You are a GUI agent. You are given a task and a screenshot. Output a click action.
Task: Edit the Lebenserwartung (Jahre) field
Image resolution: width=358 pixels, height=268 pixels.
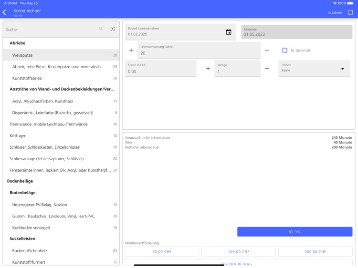coord(199,50)
